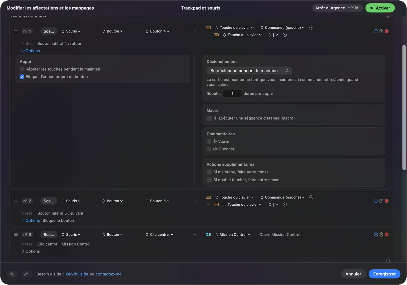Click the Ouvrir l'aide link
Viewport: 407px width, 285px height.
(77, 274)
